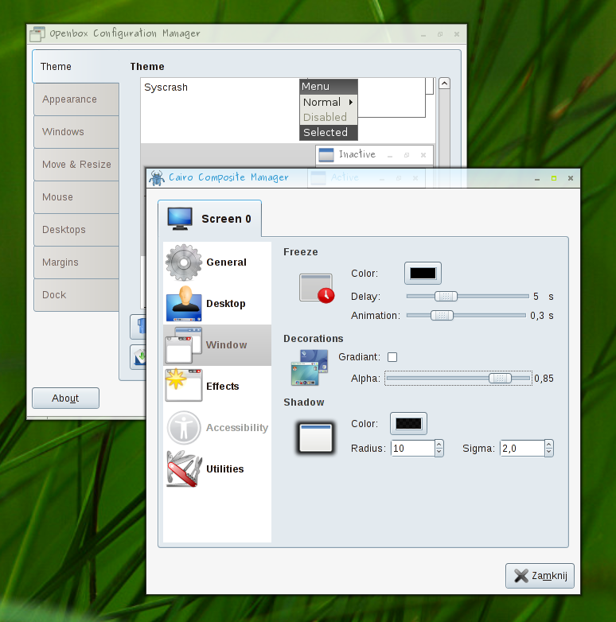Select the Theme tab in Openbox
616x622 pixels.
[x=76, y=67]
